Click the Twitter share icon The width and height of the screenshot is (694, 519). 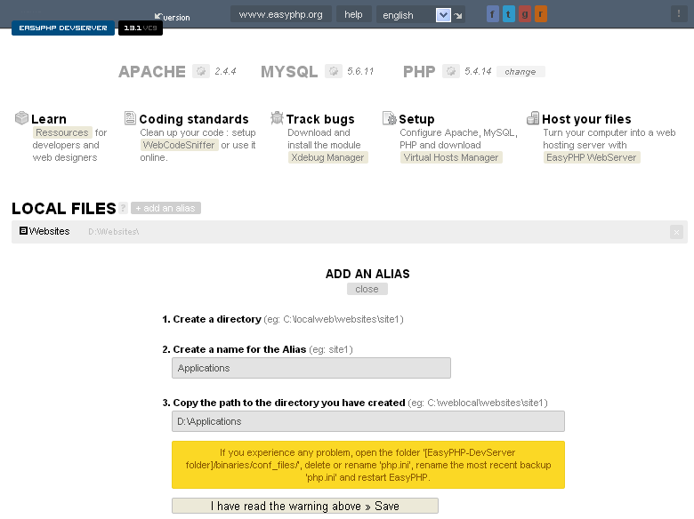click(x=509, y=14)
